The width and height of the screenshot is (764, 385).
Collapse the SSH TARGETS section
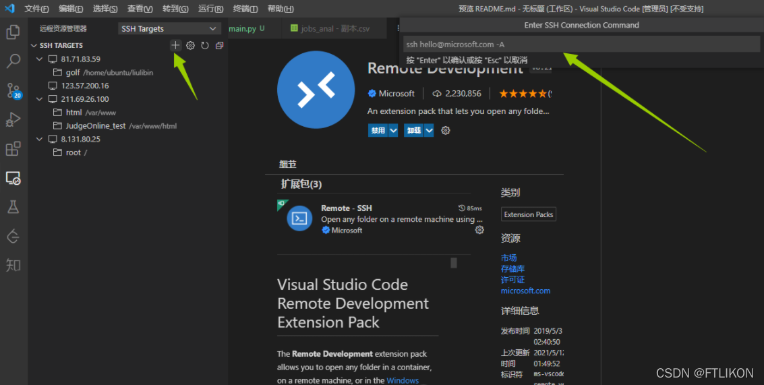coord(34,45)
